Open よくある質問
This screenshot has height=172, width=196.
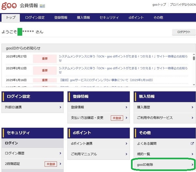(x=165, y=144)
